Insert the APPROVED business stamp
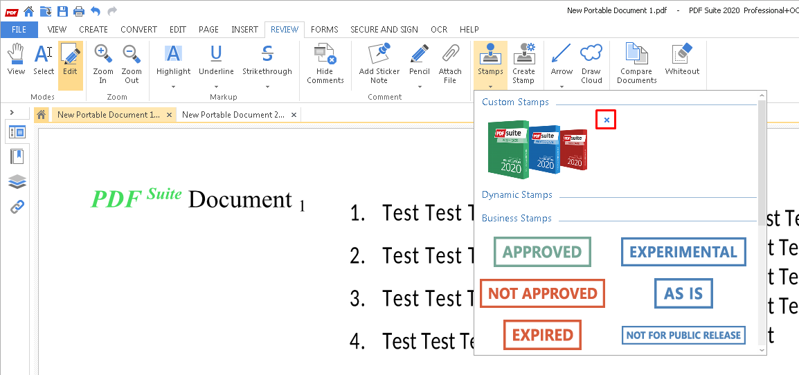 coord(542,252)
